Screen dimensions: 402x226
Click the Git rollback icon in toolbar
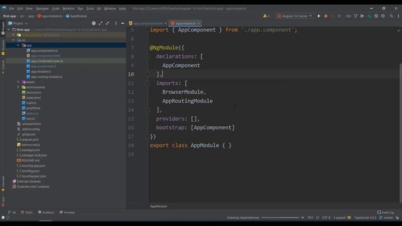tap(383, 16)
